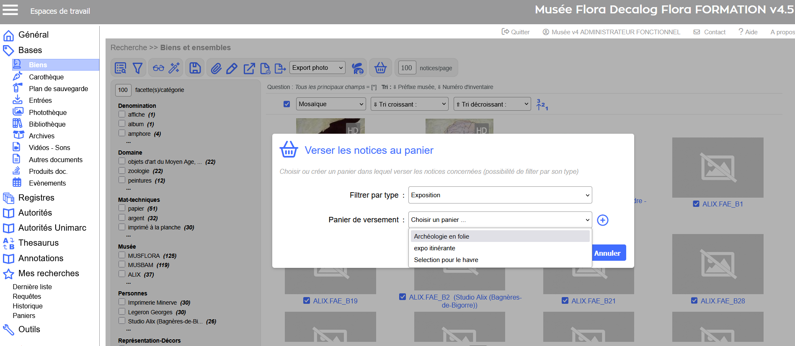Click the pencil edit icon in toolbar
The width and height of the screenshot is (795, 346).
tap(232, 68)
